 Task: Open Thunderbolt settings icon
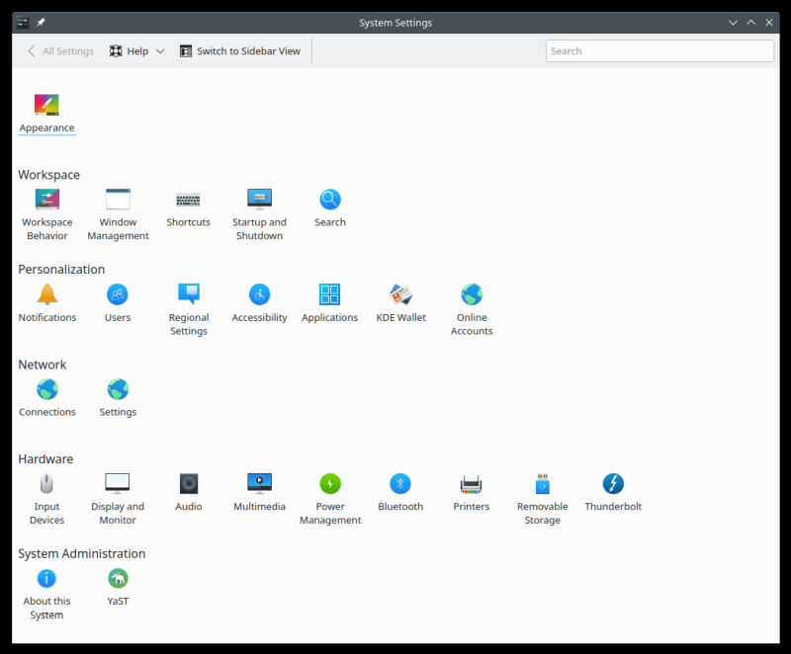(x=613, y=484)
